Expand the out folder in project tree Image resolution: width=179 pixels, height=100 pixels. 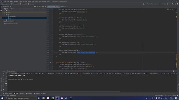tap(5, 12)
